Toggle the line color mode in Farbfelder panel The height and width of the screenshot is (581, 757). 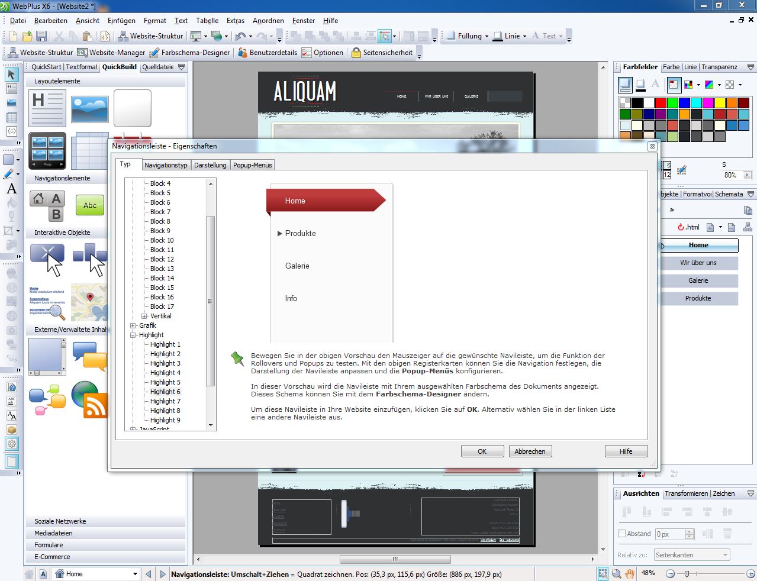(640, 85)
